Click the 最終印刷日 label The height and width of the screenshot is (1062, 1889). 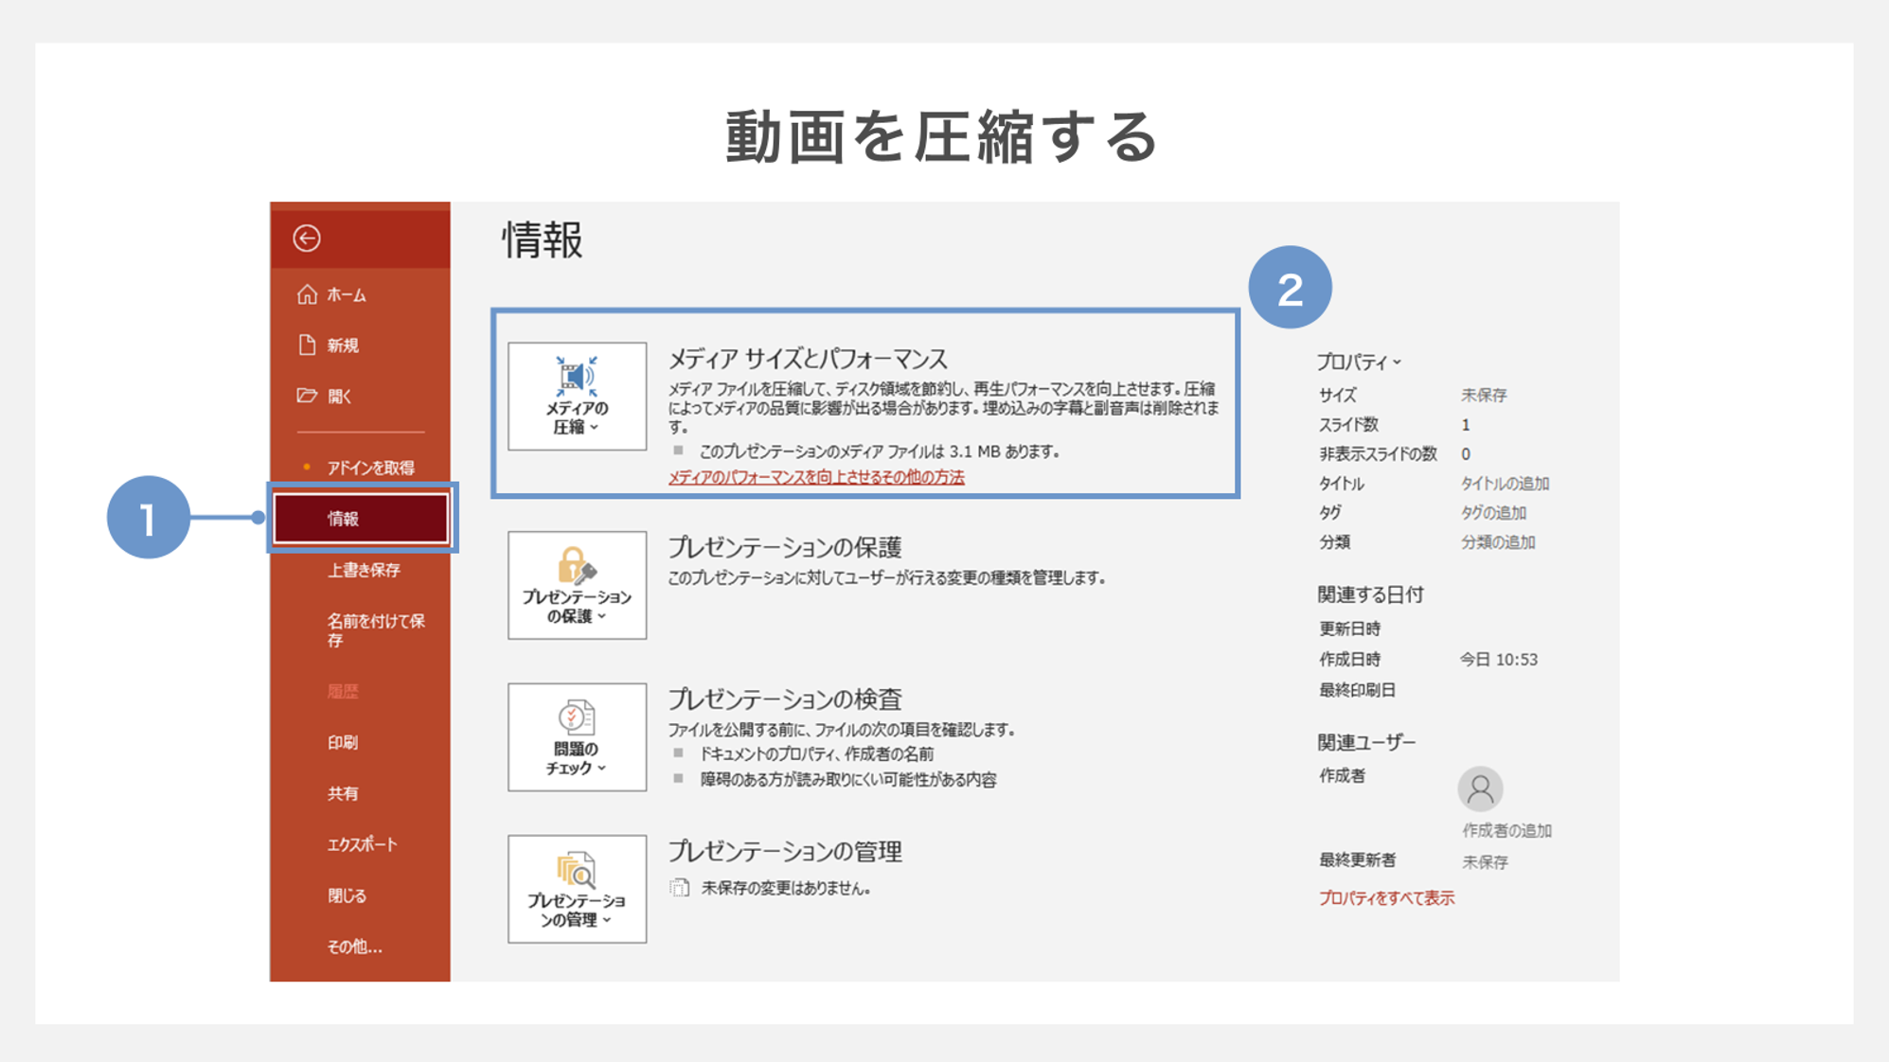point(1357,691)
